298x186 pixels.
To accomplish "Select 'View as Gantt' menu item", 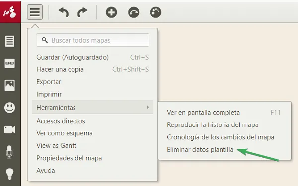I will click(92, 145).
